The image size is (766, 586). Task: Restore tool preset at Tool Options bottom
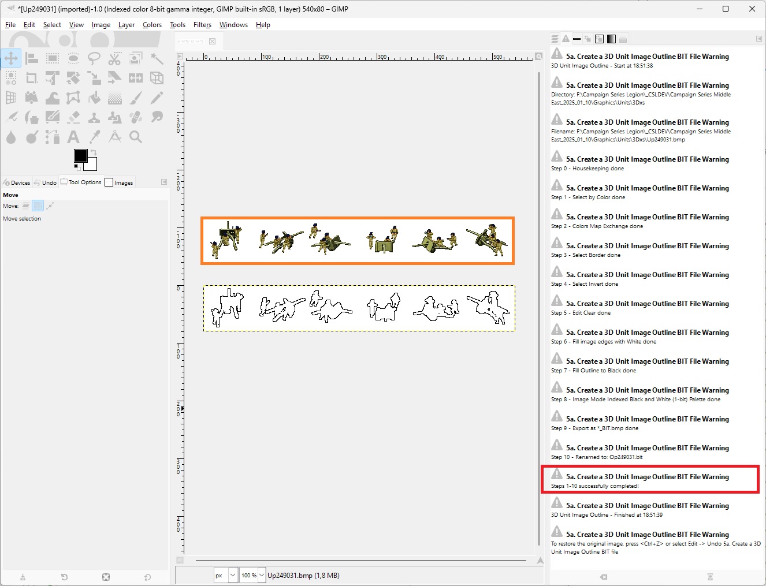click(x=64, y=577)
